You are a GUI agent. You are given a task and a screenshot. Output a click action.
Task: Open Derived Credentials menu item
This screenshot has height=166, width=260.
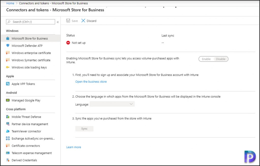click(x=30, y=160)
